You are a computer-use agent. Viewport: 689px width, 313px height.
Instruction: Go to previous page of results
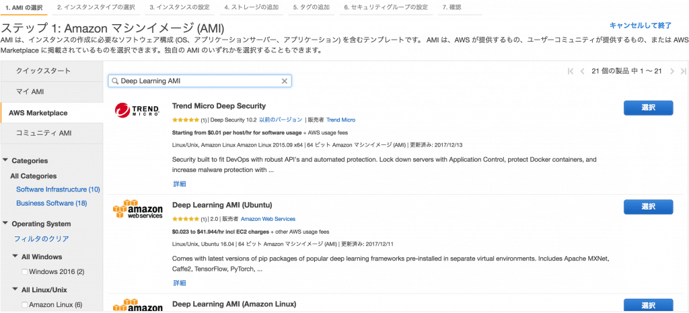point(582,71)
